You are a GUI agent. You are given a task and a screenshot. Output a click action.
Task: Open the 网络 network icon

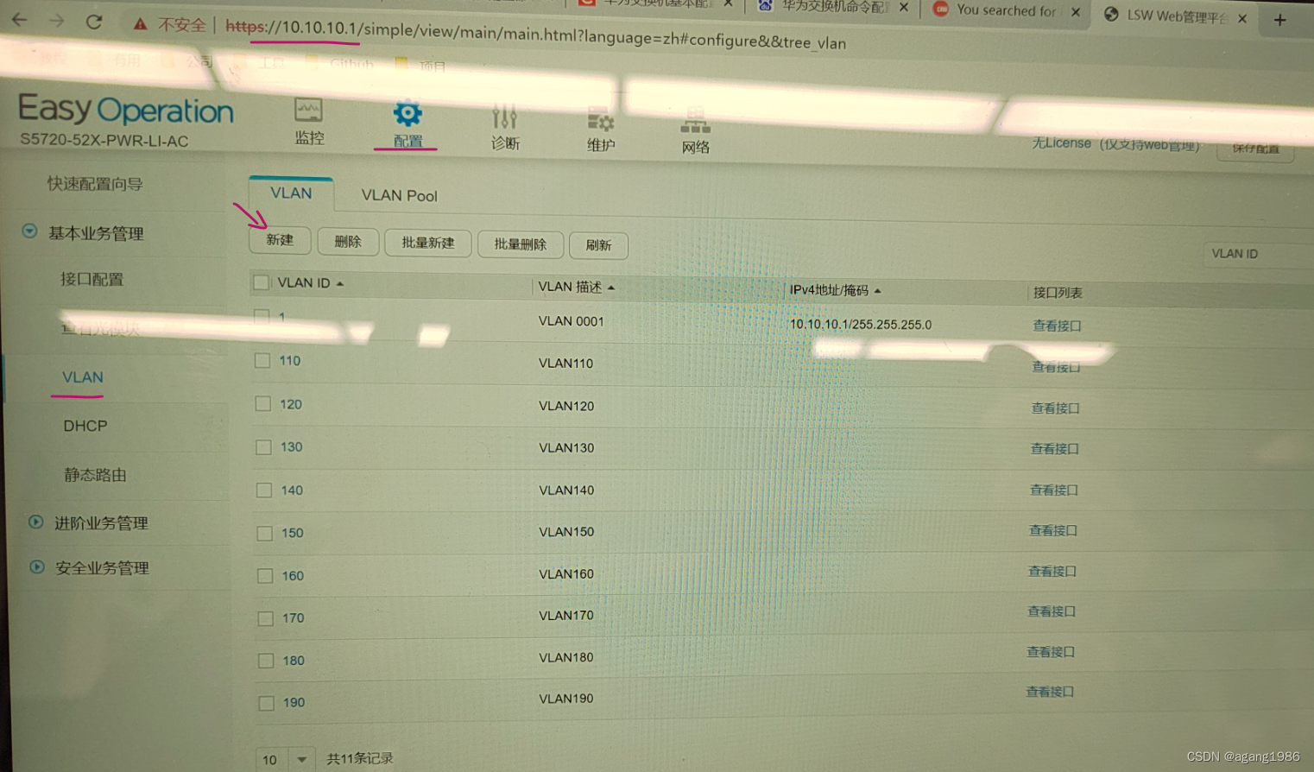(x=695, y=122)
